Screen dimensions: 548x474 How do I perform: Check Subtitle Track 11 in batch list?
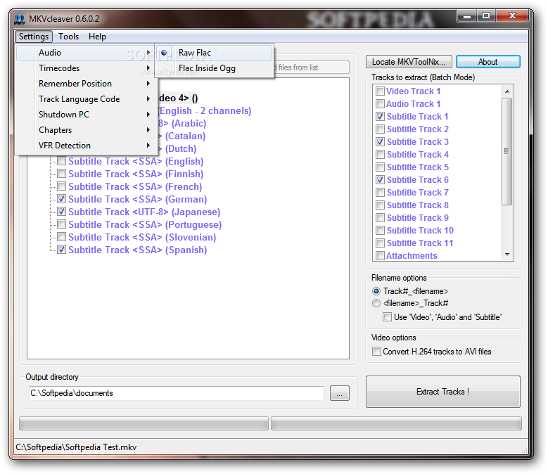pyautogui.click(x=380, y=243)
